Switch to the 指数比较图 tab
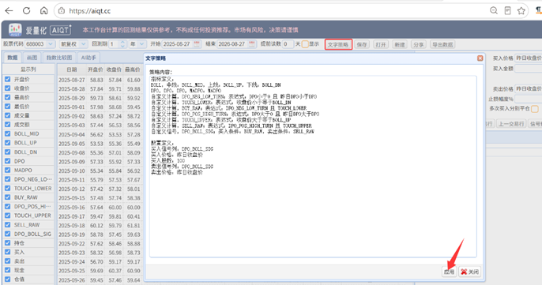542x285 pixels. point(59,58)
